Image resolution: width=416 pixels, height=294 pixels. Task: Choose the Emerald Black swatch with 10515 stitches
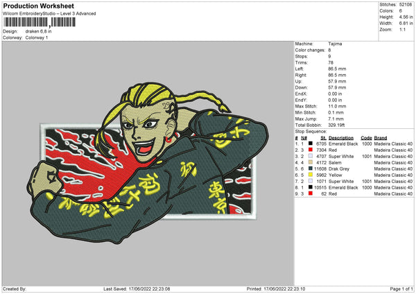311,187
